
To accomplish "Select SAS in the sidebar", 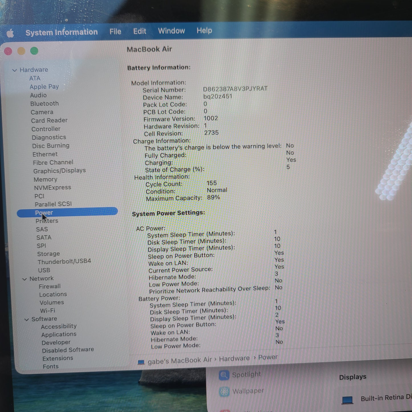I will point(42,229).
